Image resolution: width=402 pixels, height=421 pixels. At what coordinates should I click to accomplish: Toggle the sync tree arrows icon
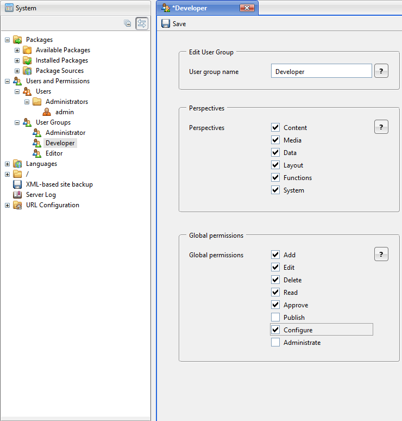tap(142, 23)
